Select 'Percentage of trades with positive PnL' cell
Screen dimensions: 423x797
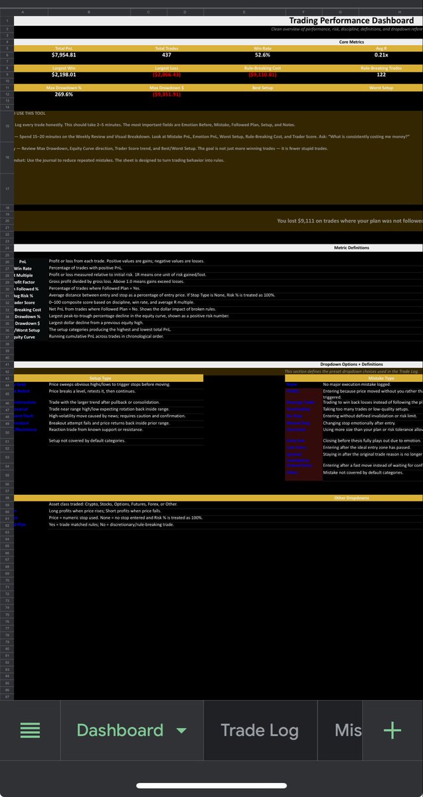86,268
